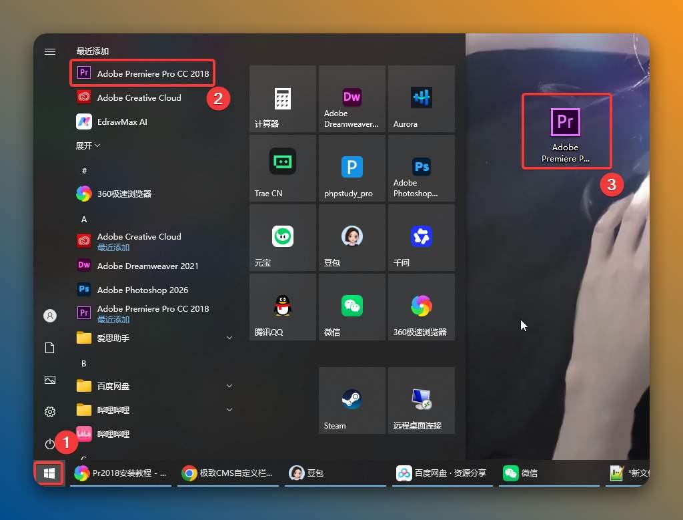The image size is (683, 520).
Task: Open the user account icon in Start sidebar
Action: pos(50,316)
